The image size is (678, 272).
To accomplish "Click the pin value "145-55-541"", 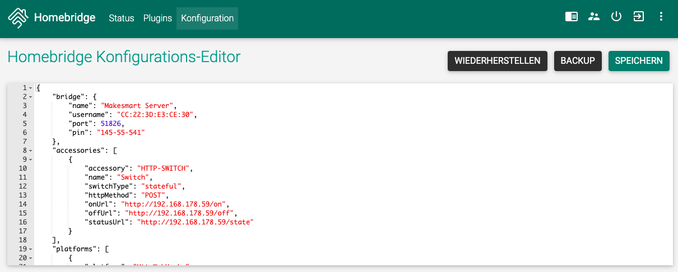I will (120, 132).
